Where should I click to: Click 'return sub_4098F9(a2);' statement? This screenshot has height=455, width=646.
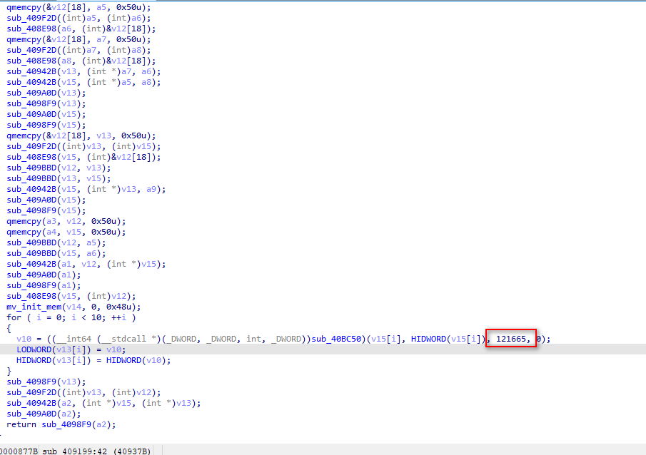[61, 424]
